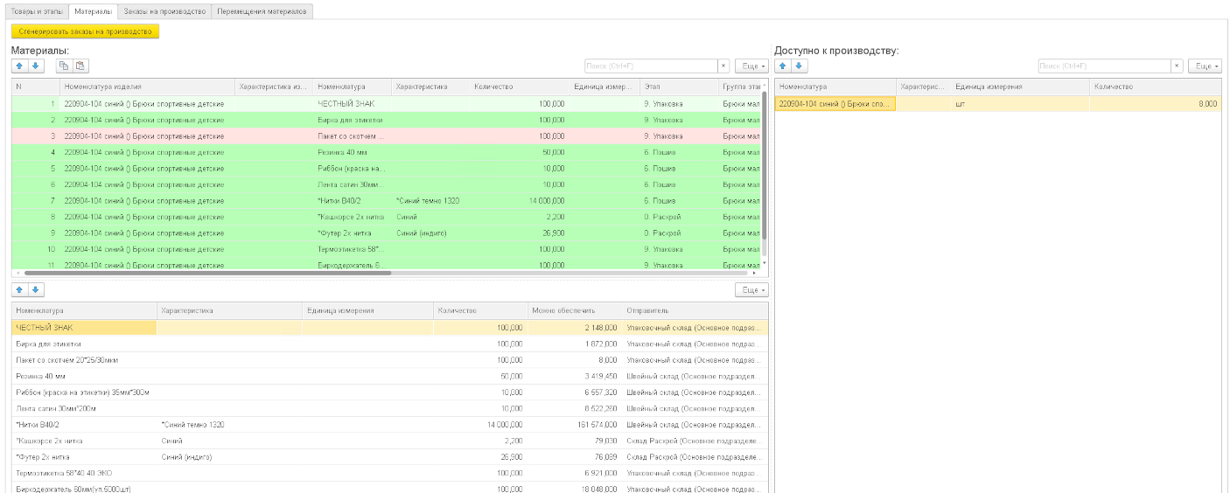This screenshot has height=493, width=1230.
Task: Open Еще dropdown in Доступно к производству panel
Action: [x=1204, y=66]
